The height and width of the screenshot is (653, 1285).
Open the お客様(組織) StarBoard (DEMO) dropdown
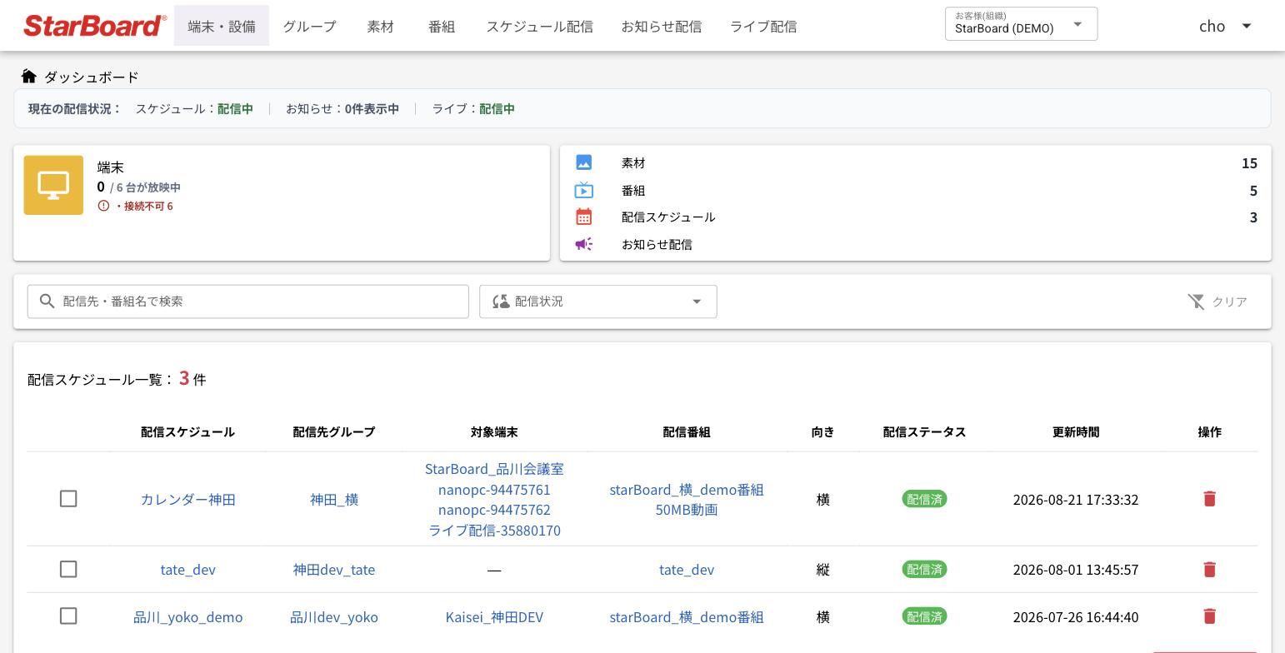point(1021,24)
